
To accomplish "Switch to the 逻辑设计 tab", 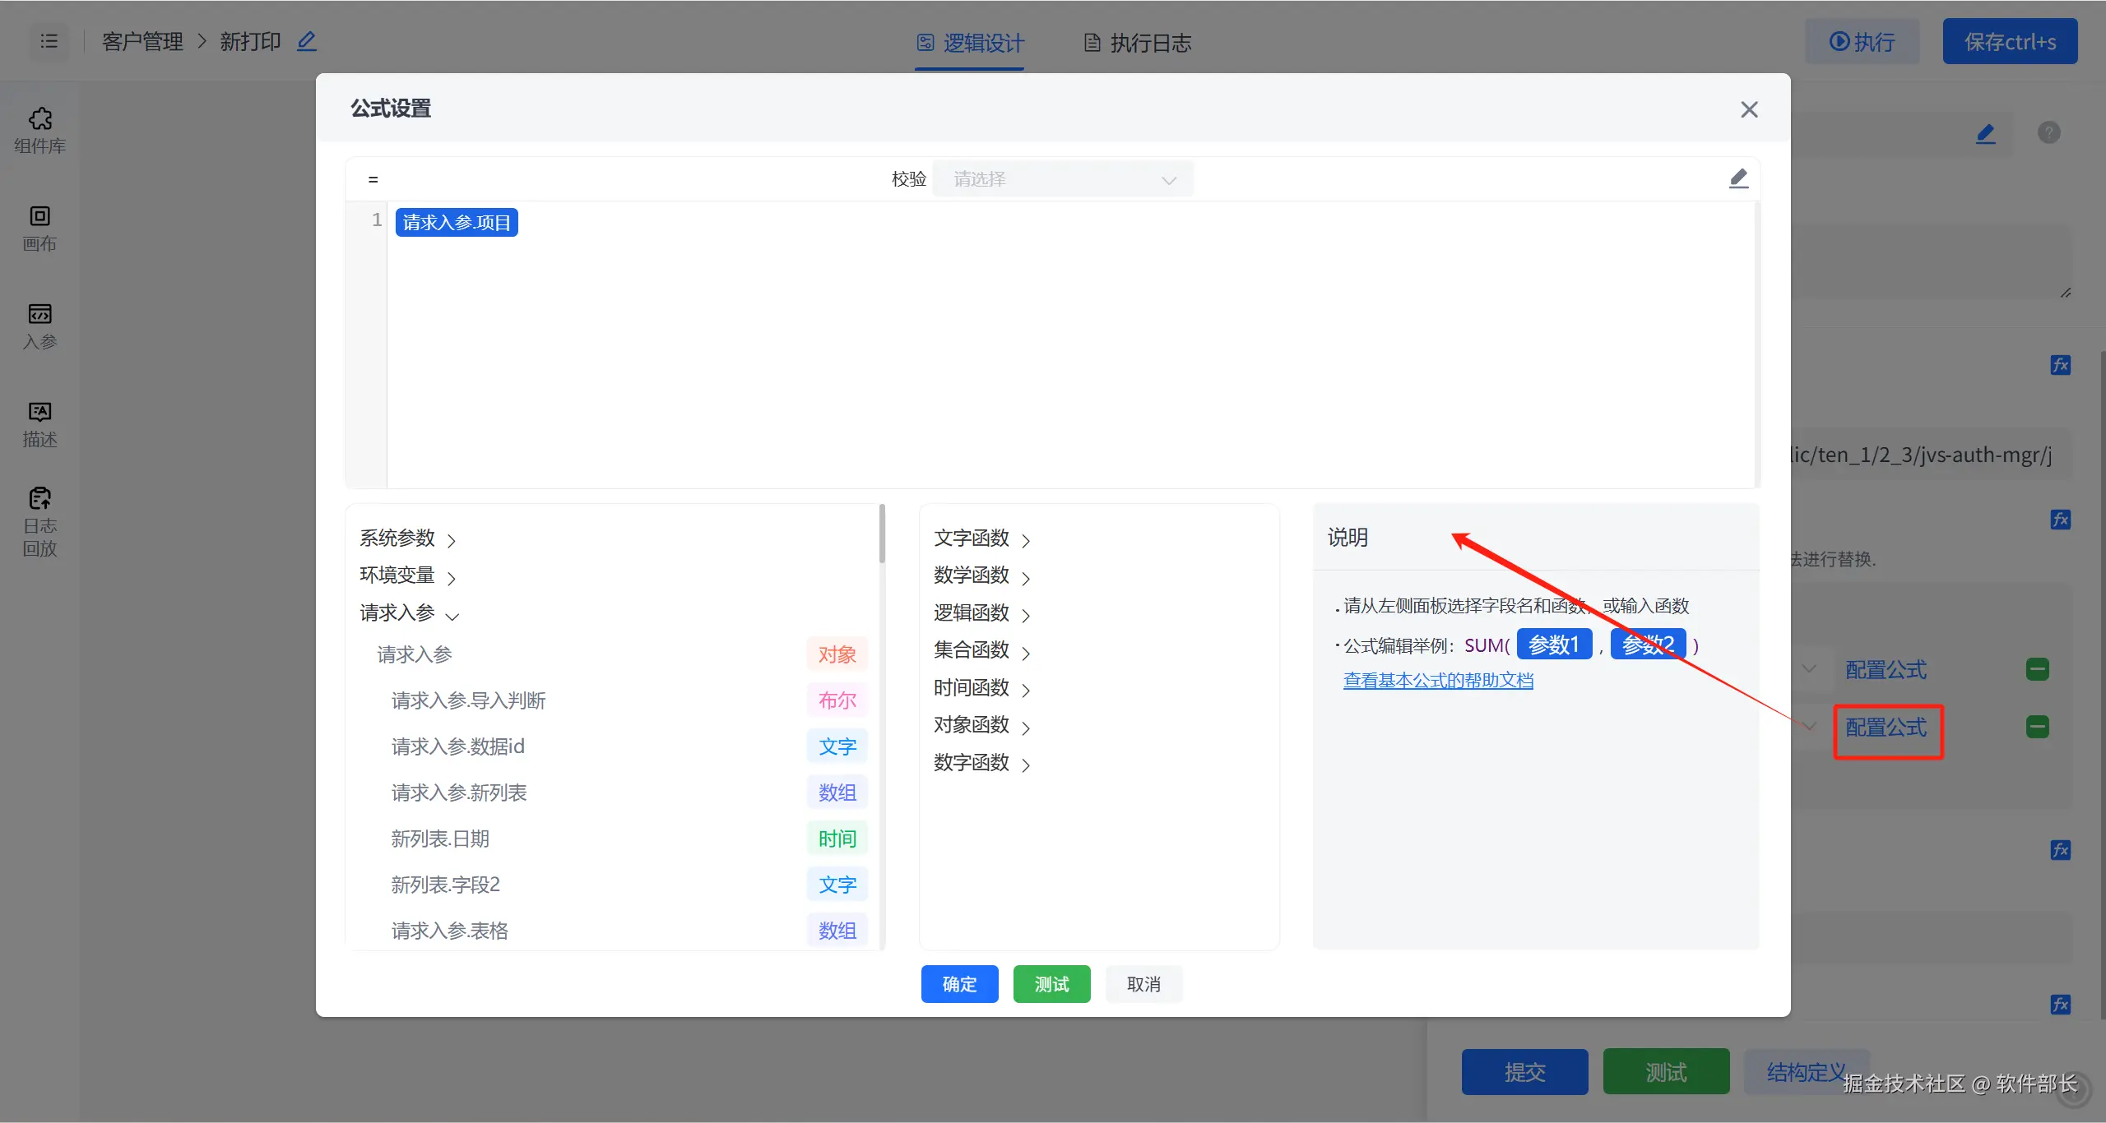I will point(971,43).
